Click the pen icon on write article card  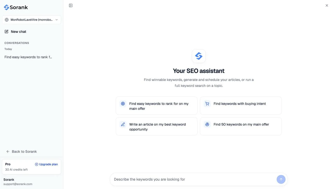coord(123,124)
